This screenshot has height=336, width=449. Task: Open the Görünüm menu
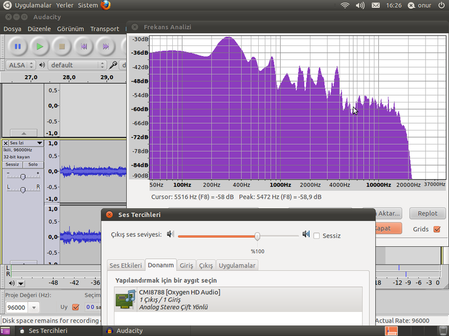pos(71,29)
